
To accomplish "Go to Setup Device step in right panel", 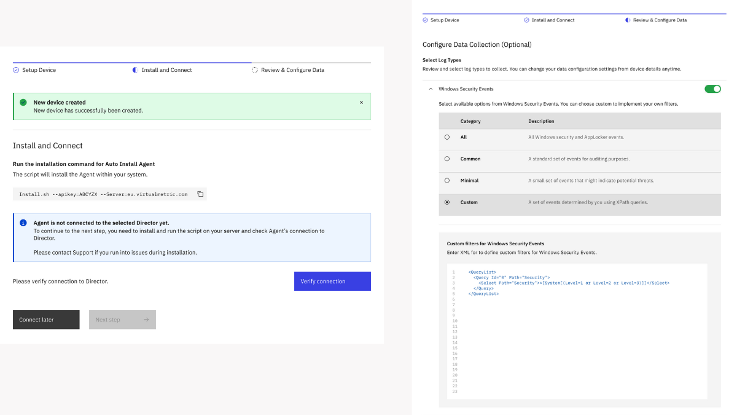I will pyautogui.click(x=445, y=20).
